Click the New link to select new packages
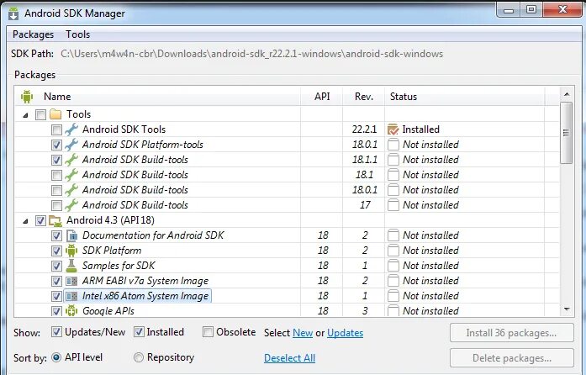 click(x=303, y=333)
